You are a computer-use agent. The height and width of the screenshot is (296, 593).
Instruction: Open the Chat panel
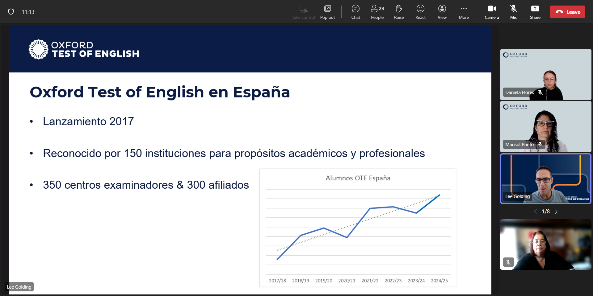tap(355, 12)
